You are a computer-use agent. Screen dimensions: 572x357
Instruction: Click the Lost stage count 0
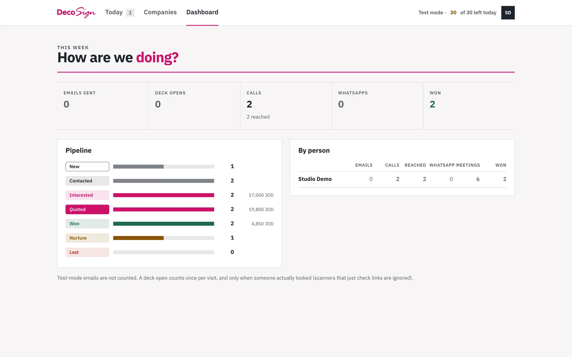[x=232, y=252]
